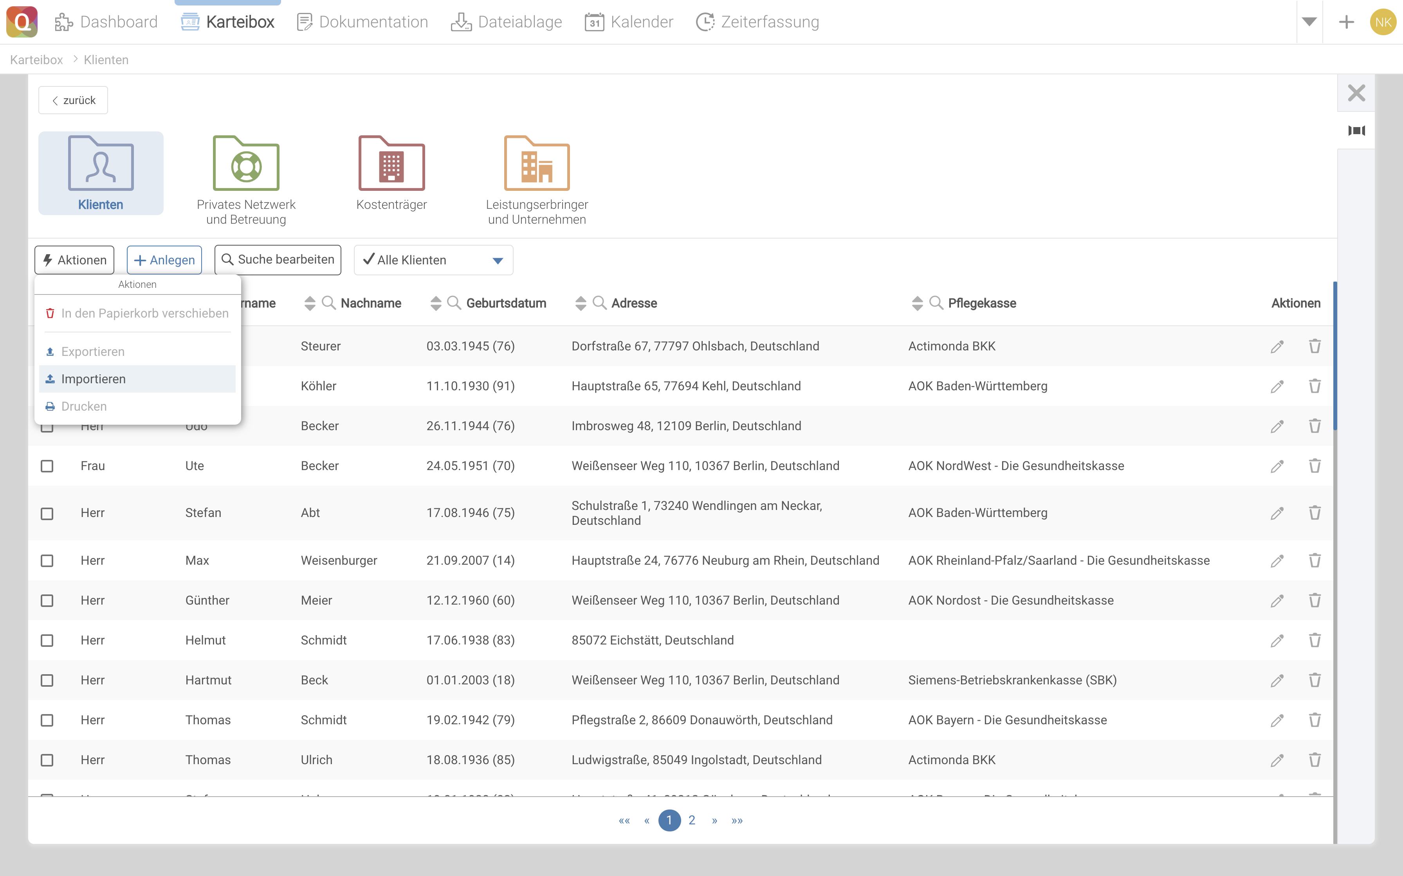Sort the table by Geburtsdatum arrows
The image size is (1403, 876).
coord(435,303)
